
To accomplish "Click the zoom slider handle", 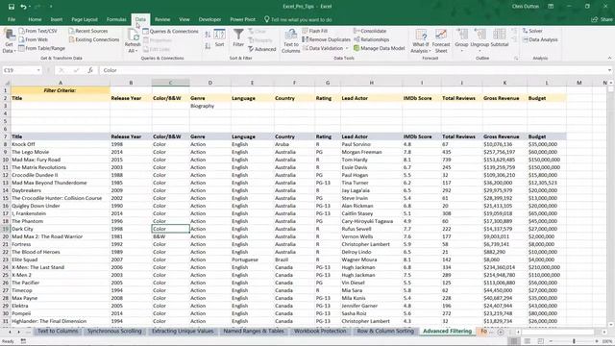I will (574, 342).
